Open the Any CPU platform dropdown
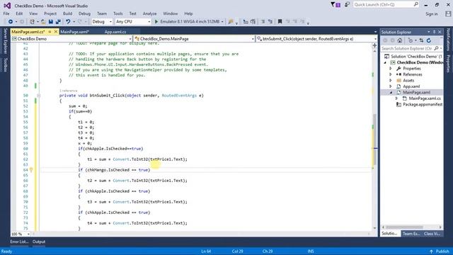This screenshot has height=255, width=453. click(x=149, y=22)
